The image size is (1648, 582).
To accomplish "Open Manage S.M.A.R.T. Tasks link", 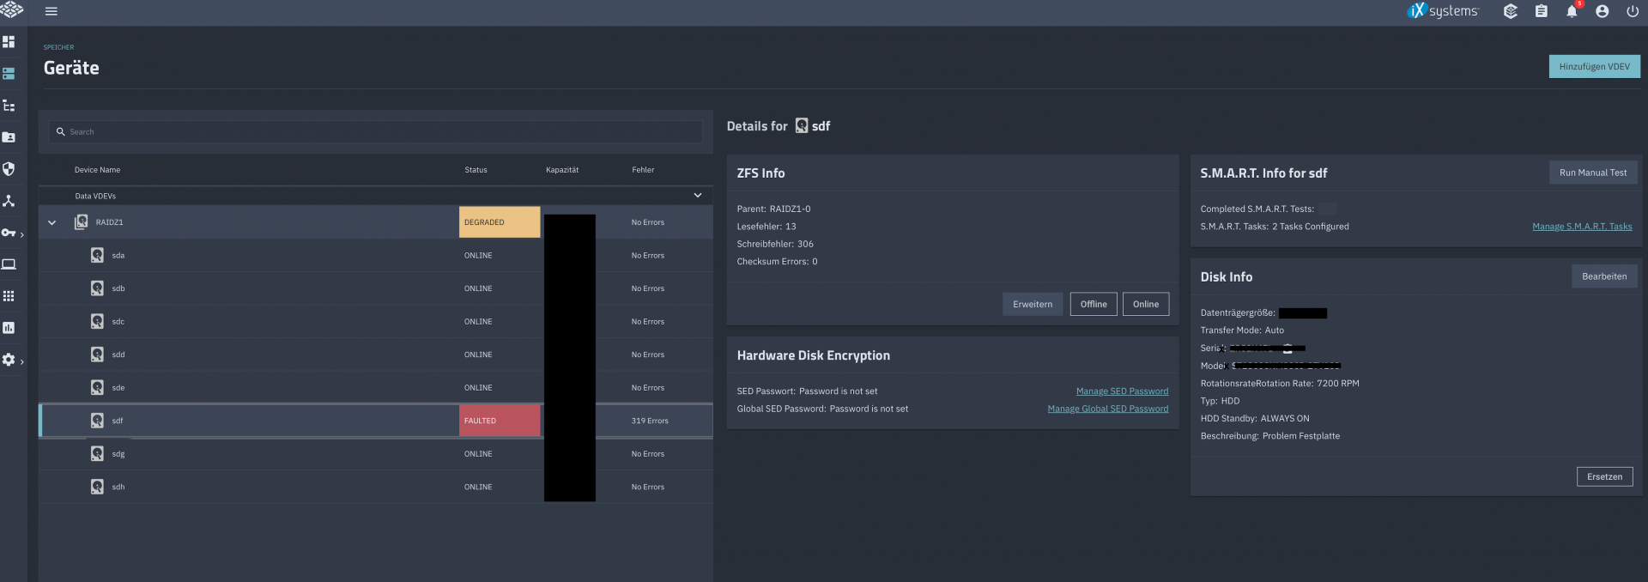I will 1582,227.
